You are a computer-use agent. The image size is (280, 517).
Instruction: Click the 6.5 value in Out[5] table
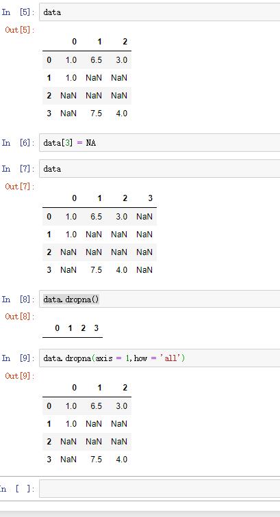click(96, 60)
